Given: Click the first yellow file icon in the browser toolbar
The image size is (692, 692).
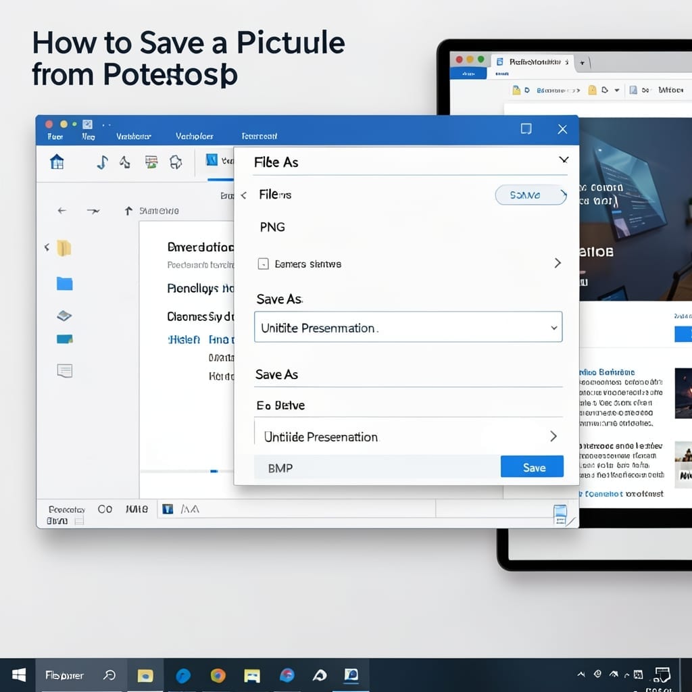Looking at the screenshot, I should (516, 90).
